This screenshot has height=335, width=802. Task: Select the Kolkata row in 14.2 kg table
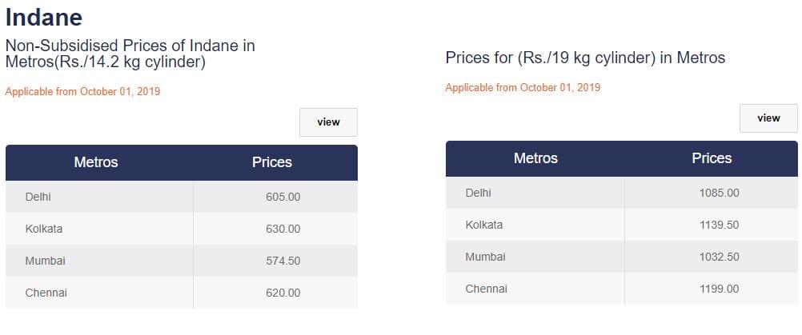[182, 229]
